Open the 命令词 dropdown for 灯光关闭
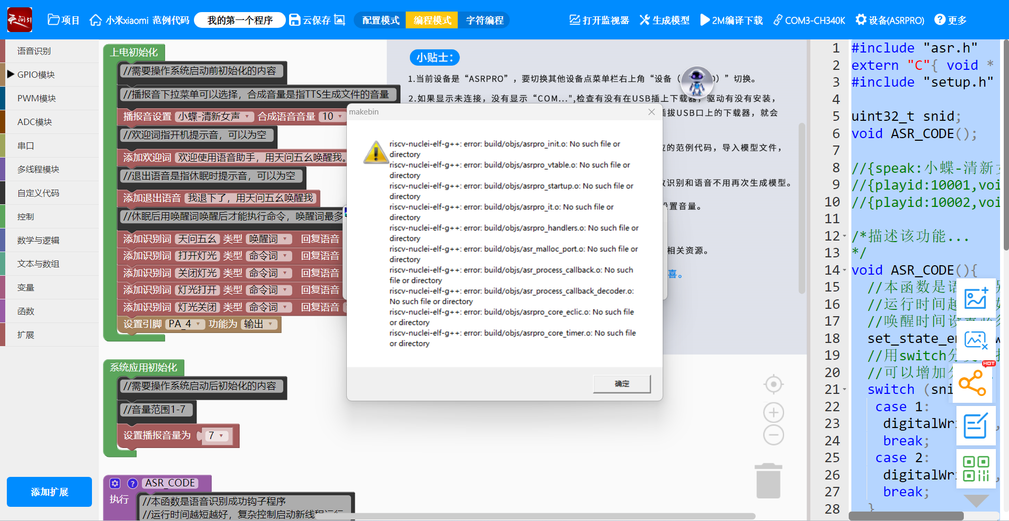The width and height of the screenshot is (1009, 521). (x=269, y=307)
